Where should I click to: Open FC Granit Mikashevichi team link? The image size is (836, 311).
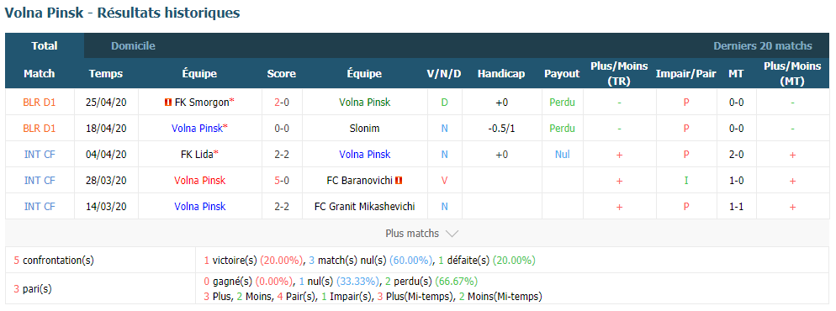click(365, 207)
